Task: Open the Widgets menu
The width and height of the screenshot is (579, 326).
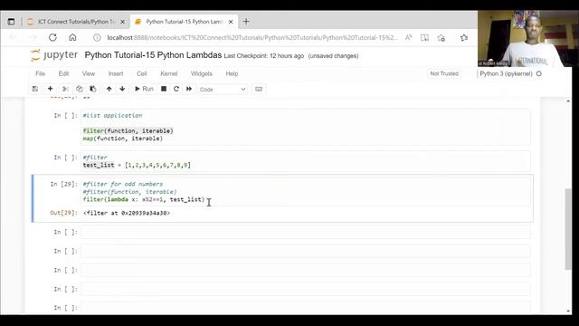Action: click(201, 73)
